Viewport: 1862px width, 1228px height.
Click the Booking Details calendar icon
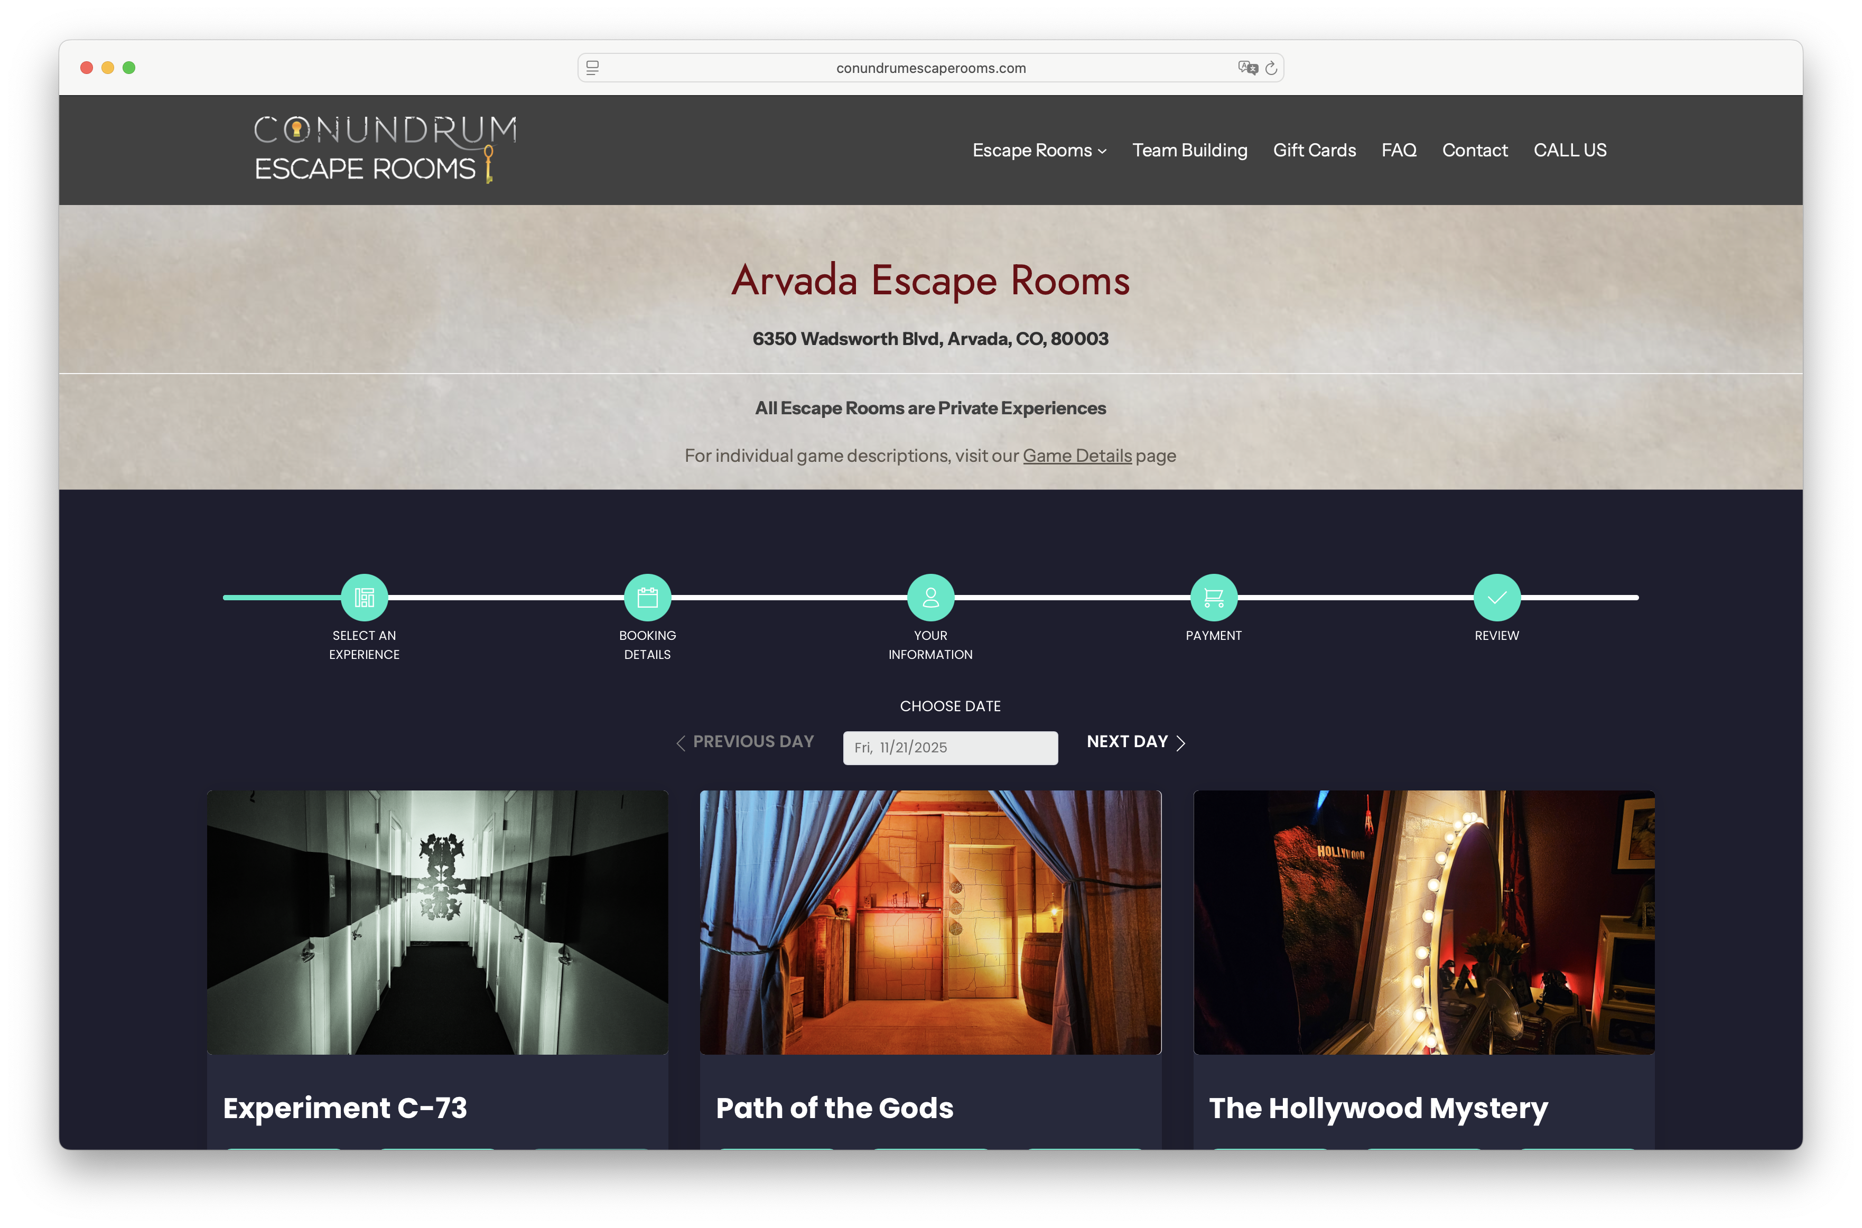pos(648,597)
